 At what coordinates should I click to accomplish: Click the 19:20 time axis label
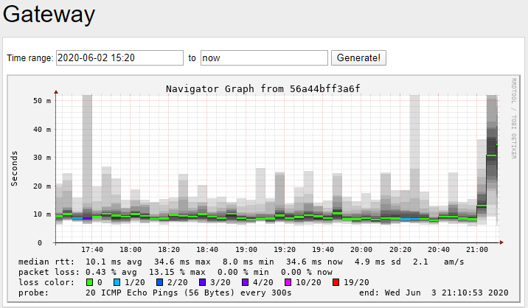(285, 250)
